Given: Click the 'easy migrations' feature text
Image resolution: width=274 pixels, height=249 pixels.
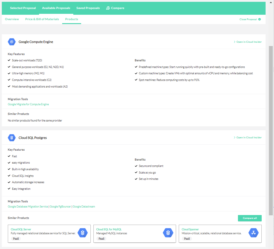Looking at the screenshot, I should pyautogui.click(x=21, y=163).
